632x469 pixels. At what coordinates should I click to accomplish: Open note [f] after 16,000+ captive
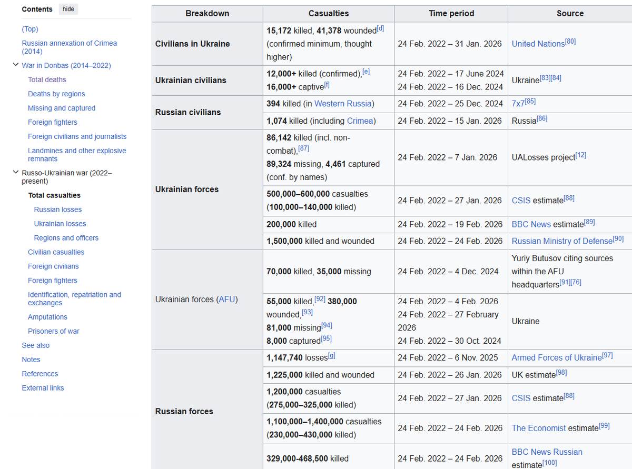click(x=327, y=84)
